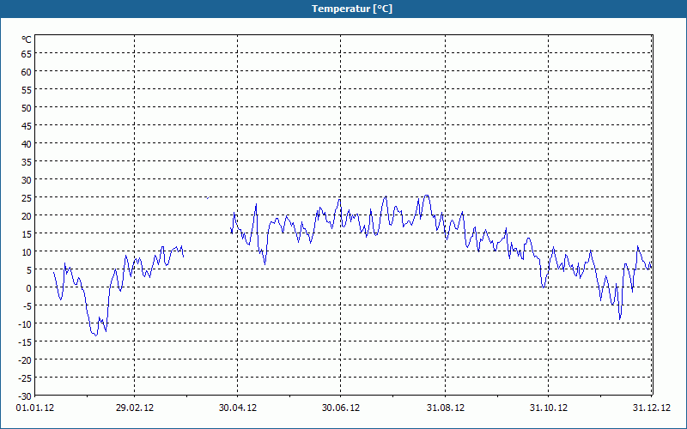Click the 31.10.12 date label
The image size is (687, 429).
(x=548, y=408)
